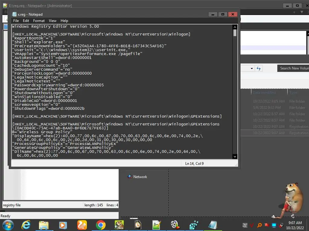Screen dimensions: 309x231
Task: Click the Box hamster taskbar icon
Action: (119, 225)
